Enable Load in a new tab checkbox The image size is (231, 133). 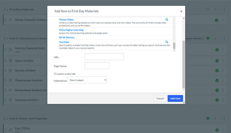55,74
